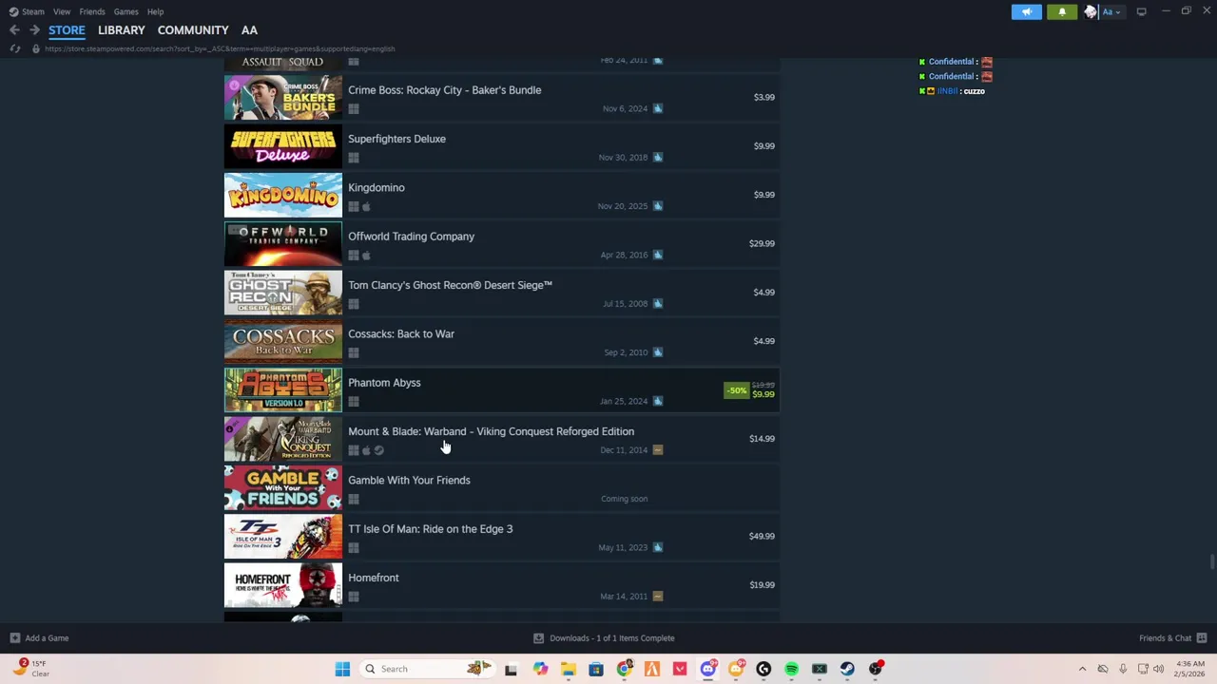Switch to the COMMUNITY tab
This screenshot has height=684, width=1217.
tap(193, 30)
